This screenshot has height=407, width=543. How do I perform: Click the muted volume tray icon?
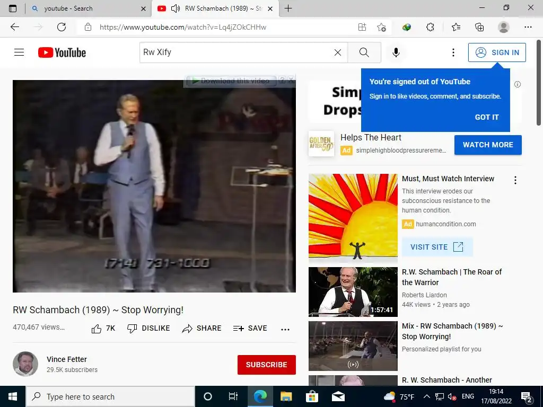point(452,396)
